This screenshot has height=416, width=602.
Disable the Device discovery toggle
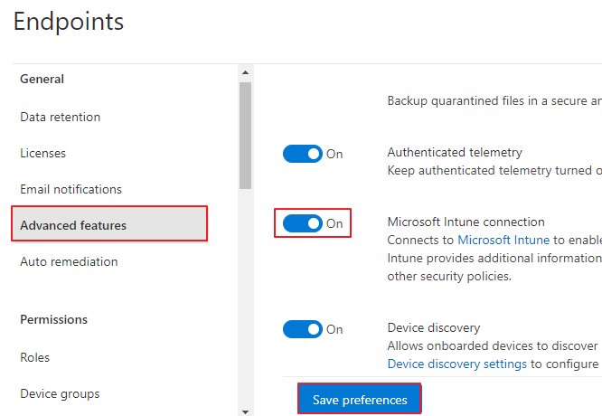pos(303,329)
